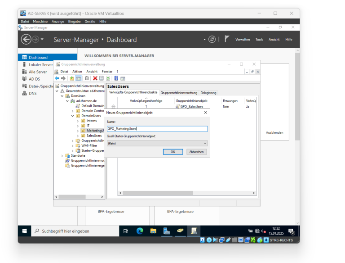Open the notifications flag in Server-Manager
345x263 pixels.
pyautogui.click(x=227, y=39)
